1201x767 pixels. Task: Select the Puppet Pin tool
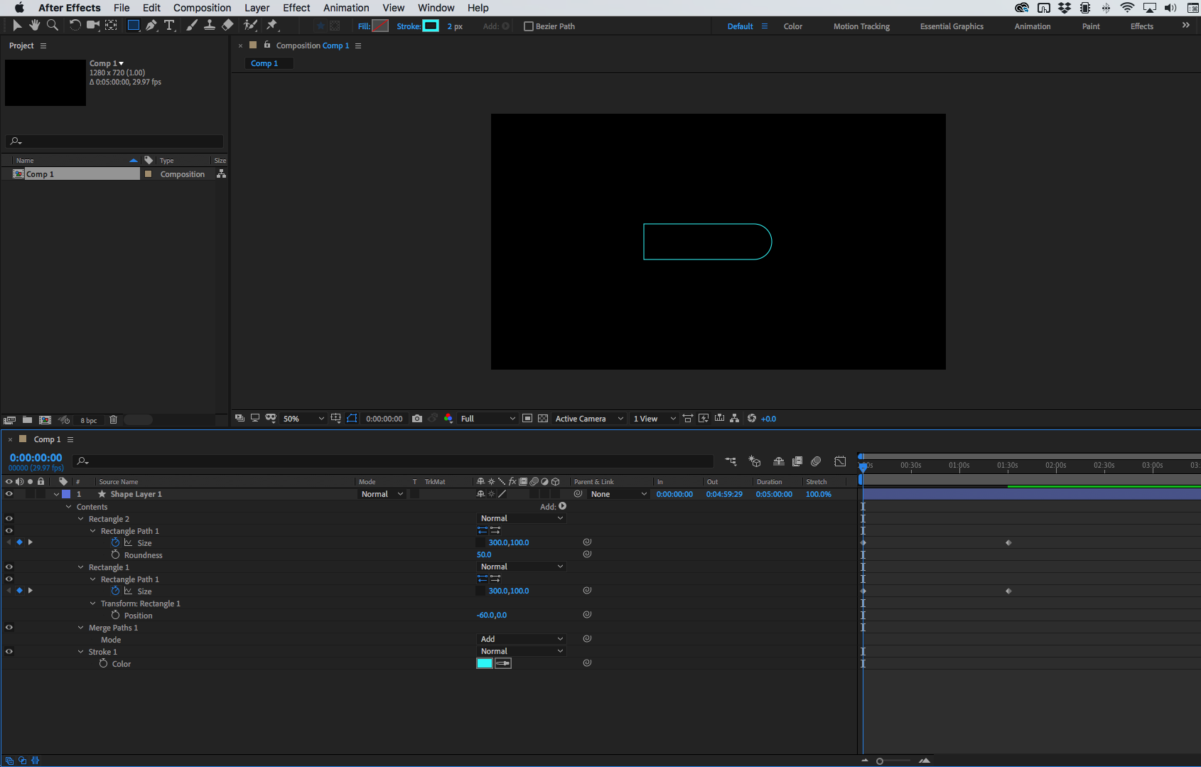[272, 25]
